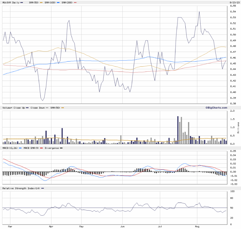241x229 pixels.
Task: Click the Relative Strength Index(14) label
Action: click(21, 188)
